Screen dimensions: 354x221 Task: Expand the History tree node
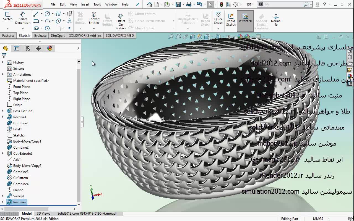pos(3,62)
